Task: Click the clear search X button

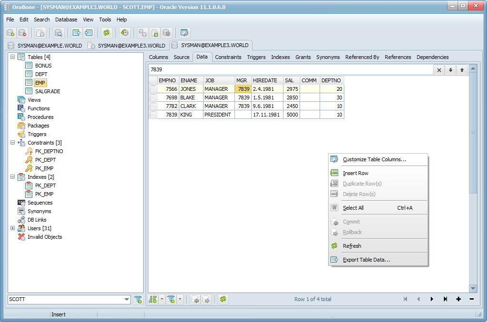Action: coord(439,70)
